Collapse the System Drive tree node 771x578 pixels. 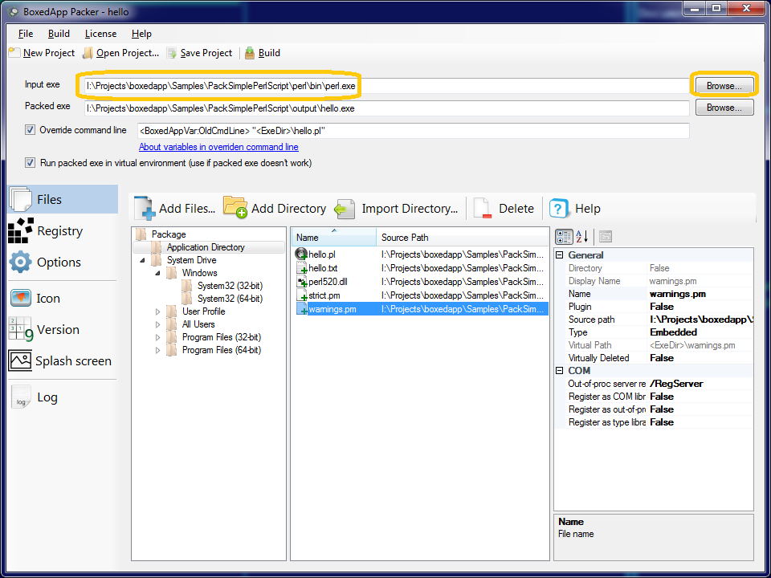pos(144,260)
